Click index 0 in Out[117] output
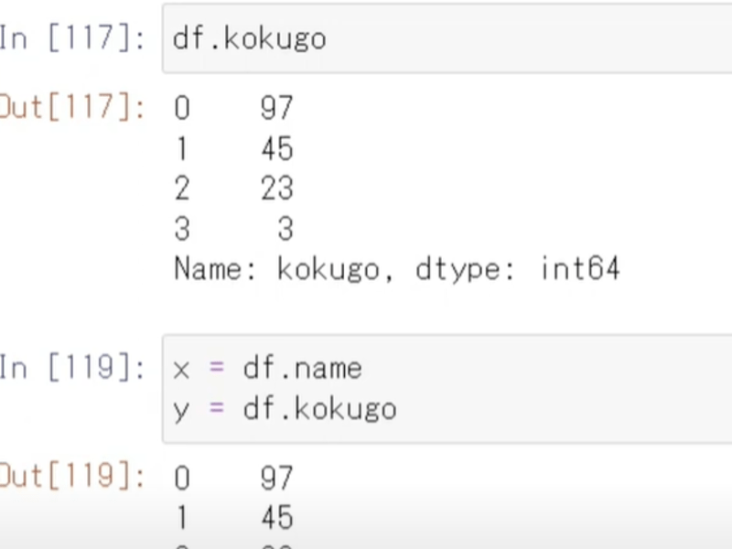Screen dimensions: 732x549 pyautogui.click(x=183, y=108)
